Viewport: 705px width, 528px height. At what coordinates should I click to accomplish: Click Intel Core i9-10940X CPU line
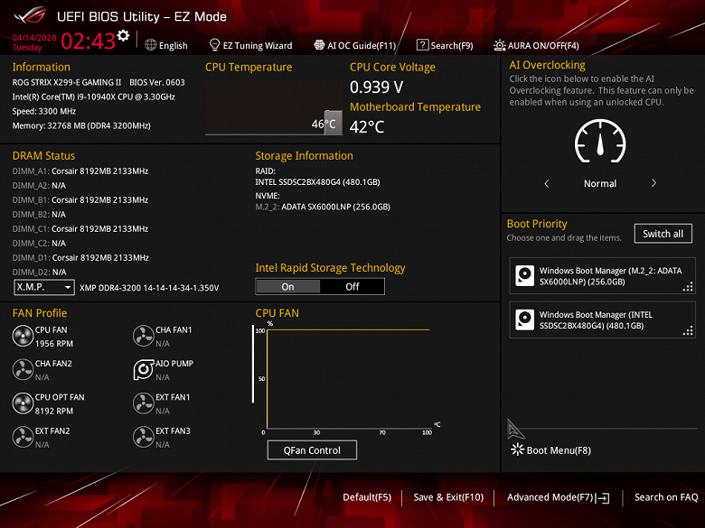93,97
